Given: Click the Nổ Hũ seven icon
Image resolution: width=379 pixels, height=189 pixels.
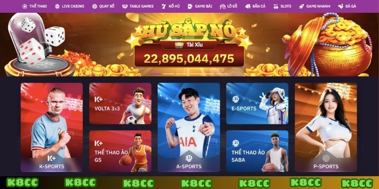Looking at the screenshot, I should pyautogui.click(x=164, y=7).
